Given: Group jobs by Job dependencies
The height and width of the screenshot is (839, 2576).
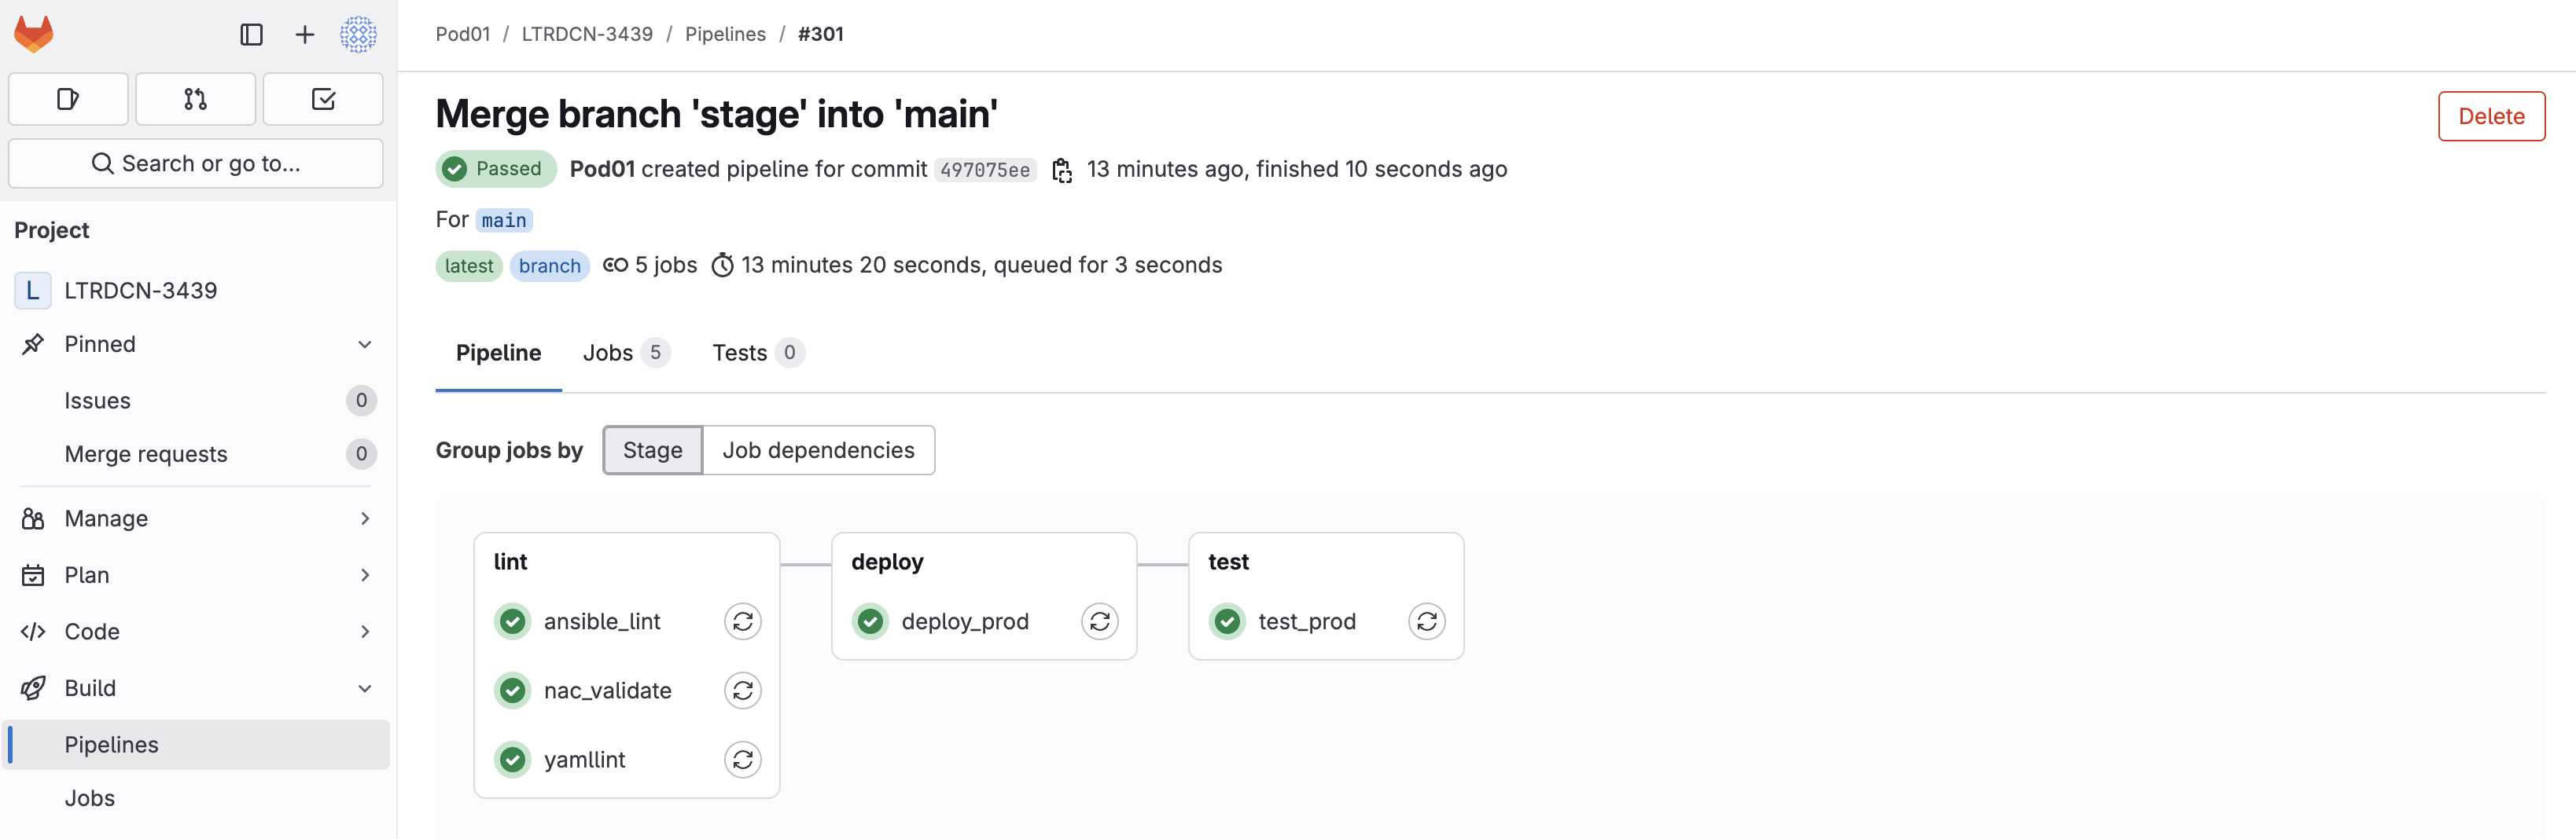Looking at the screenshot, I should [x=818, y=450].
